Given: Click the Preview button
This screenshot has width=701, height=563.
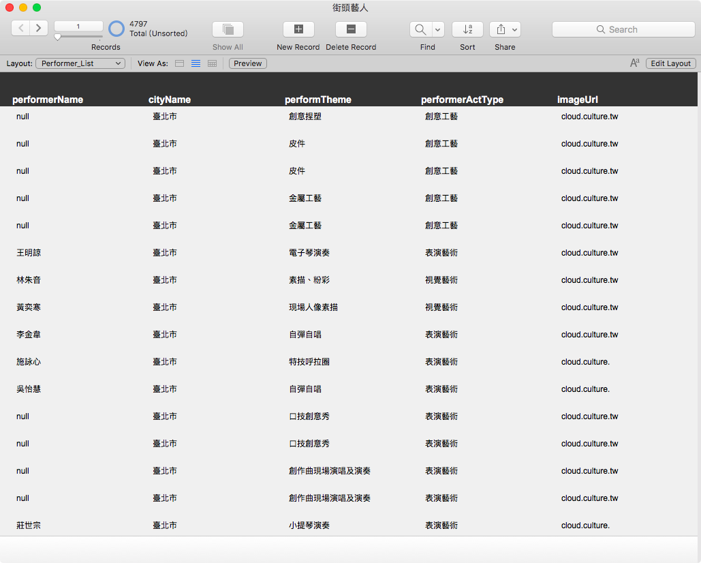Looking at the screenshot, I should (248, 63).
